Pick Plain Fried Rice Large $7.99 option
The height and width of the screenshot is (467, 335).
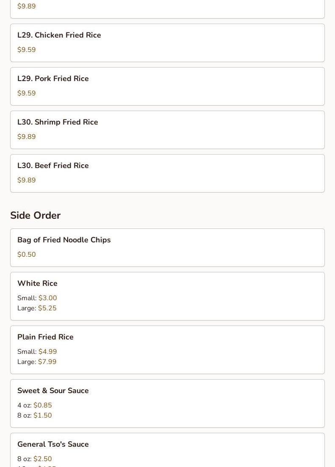click(x=37, y=361)
